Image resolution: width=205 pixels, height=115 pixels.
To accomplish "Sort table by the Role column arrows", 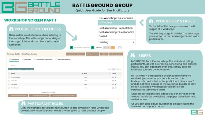I will 110,74.
